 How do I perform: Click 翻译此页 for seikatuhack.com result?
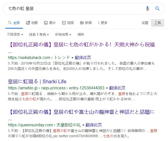coord(83,58)
